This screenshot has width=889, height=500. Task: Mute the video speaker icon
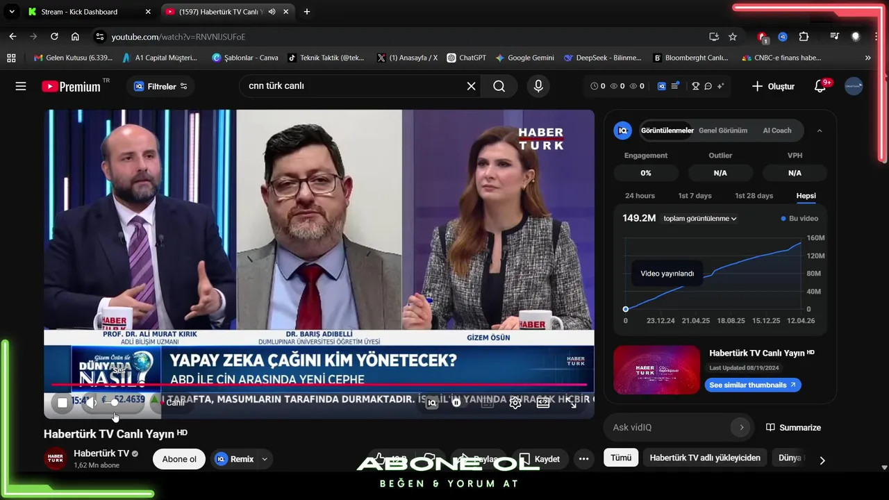click(92, 402)
